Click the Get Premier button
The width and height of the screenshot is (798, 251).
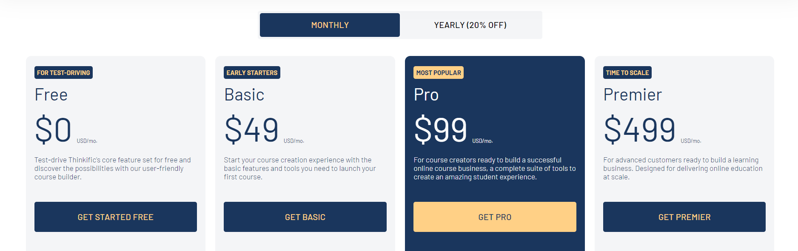pos(684,217)
